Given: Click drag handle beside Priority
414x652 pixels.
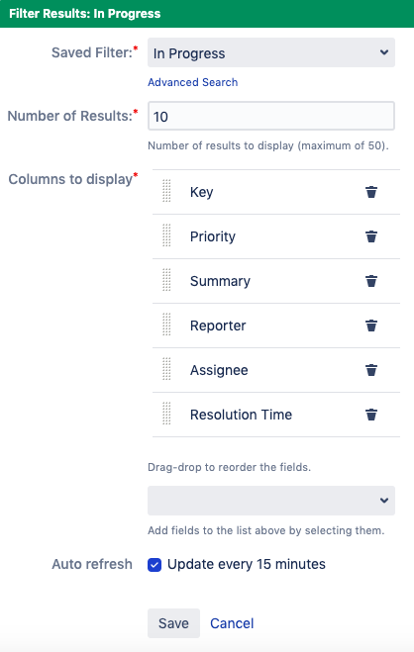Looking at the screenshot, I should pyautogui.click(x=166, y=235).
